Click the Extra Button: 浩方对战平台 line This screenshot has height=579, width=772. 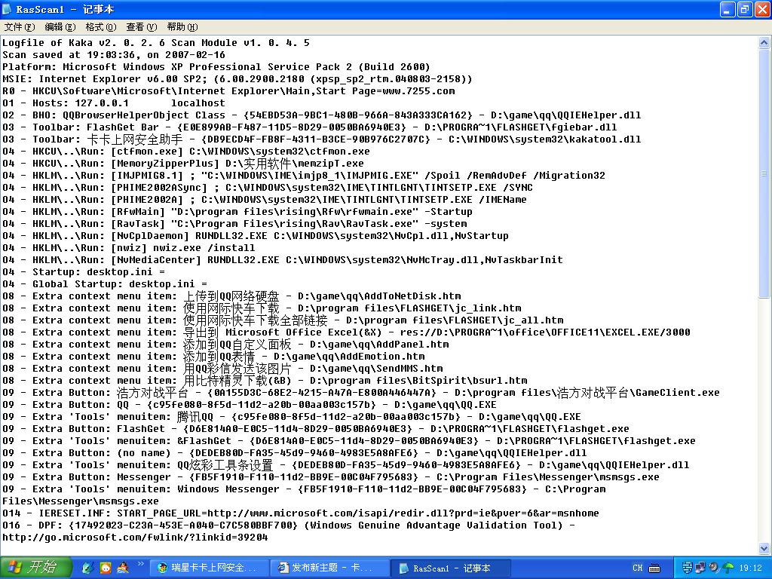361,392
